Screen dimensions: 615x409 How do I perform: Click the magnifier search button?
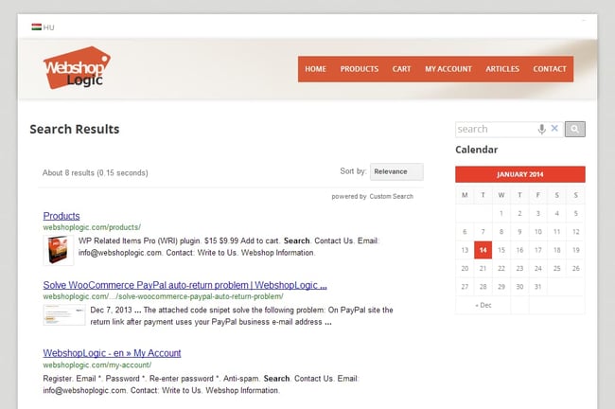575,129
